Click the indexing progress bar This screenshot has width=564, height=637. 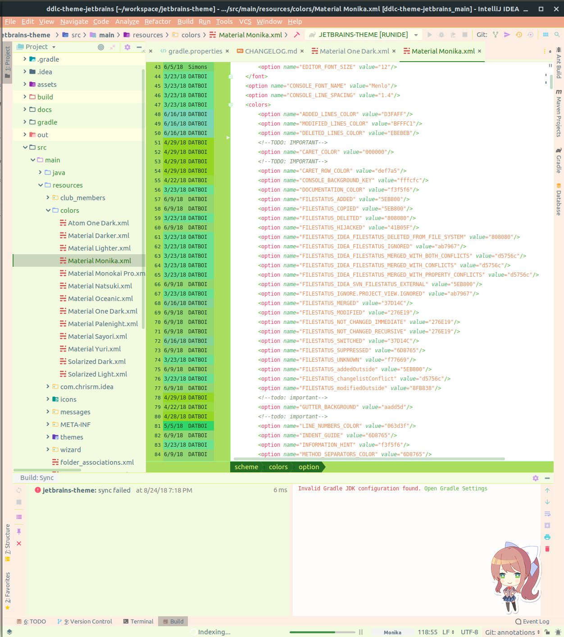[x=322, y=632]
